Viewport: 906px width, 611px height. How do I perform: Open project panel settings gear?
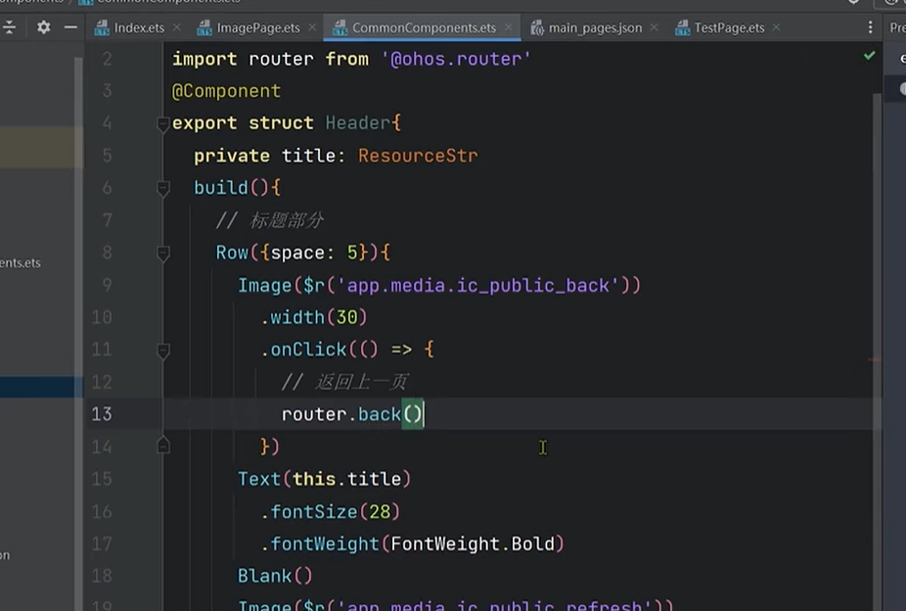point(43,27)
